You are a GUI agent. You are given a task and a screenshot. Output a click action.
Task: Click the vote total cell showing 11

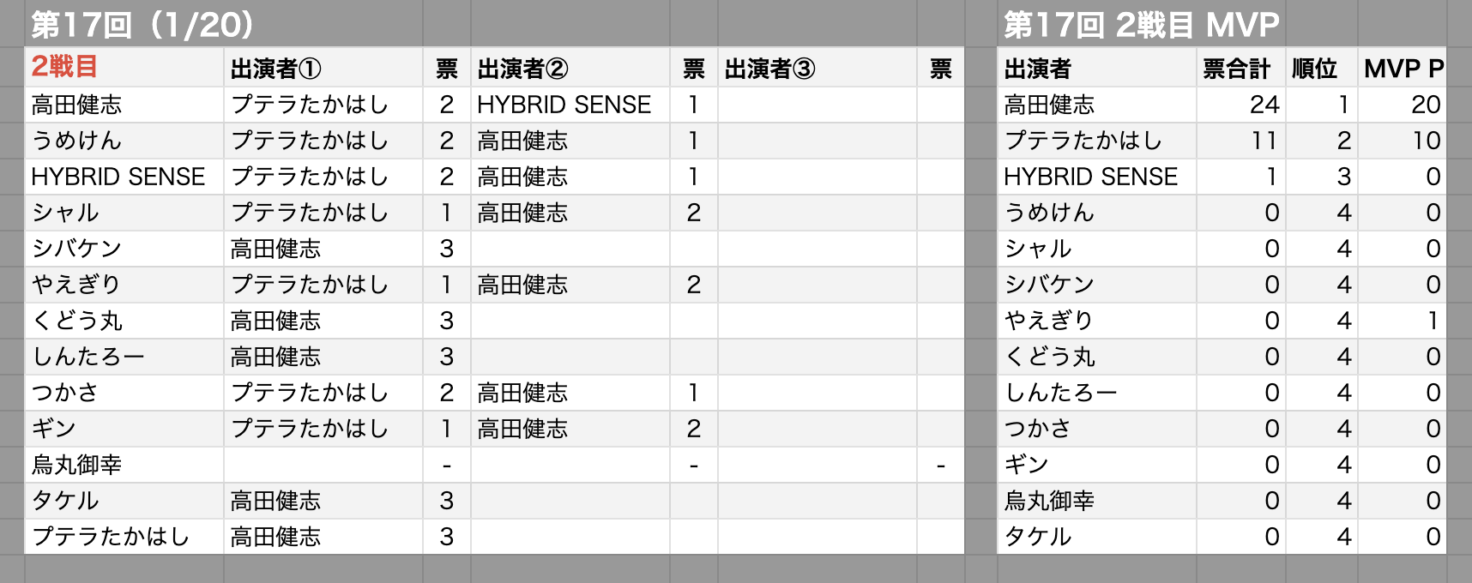click(1264, 141)
